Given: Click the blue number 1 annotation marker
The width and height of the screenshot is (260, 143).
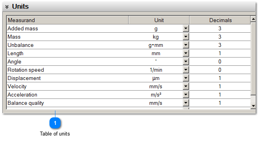Looking at the screenshot, I should 55,123.
